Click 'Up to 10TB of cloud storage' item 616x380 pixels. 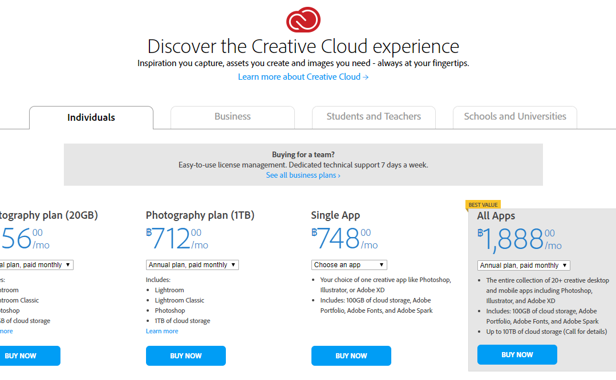(x=546, y=332)
